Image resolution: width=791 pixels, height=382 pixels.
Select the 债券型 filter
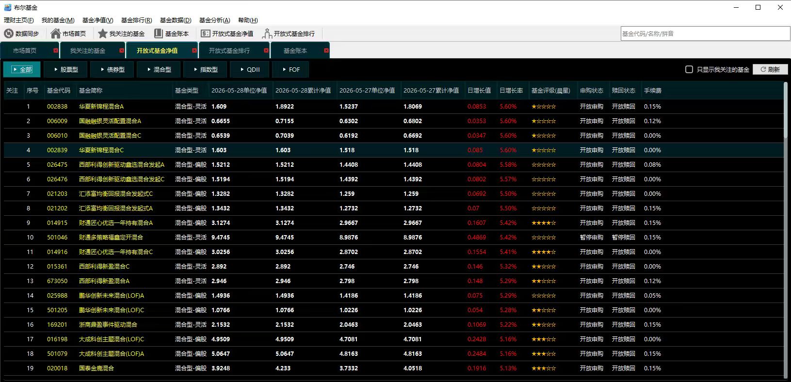click(112, 69)
